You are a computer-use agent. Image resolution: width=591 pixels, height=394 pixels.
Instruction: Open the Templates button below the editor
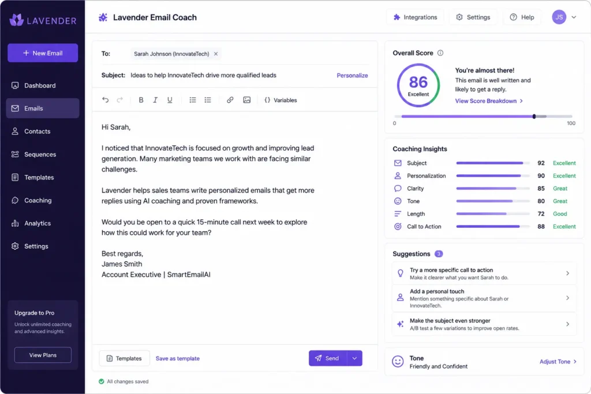pyautogui.click(x=125, y=359)
